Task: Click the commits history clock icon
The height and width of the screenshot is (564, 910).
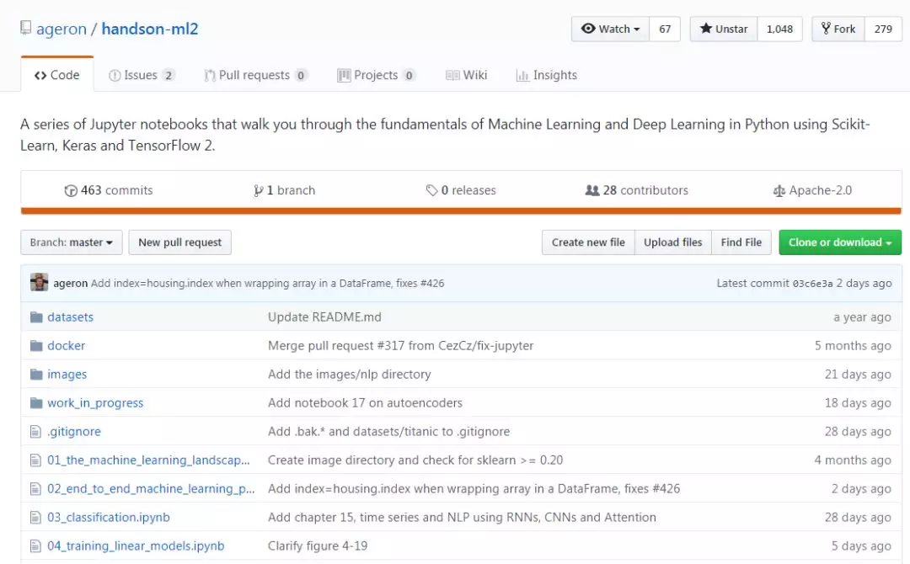Action: point(71,191)
